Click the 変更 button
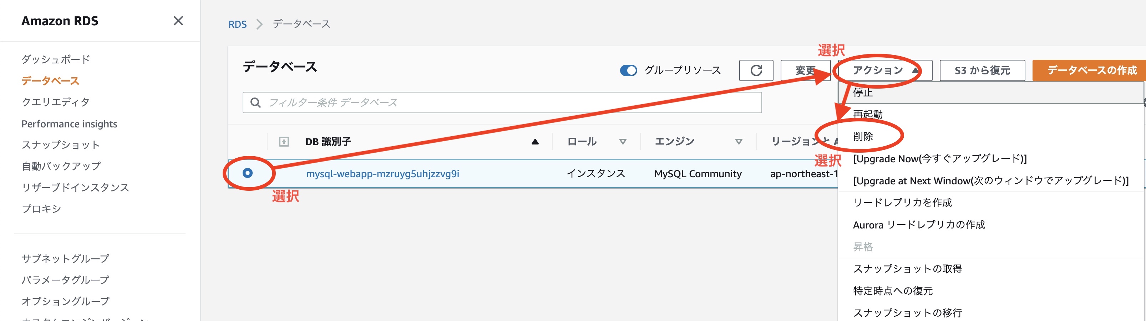The image size is (1146, 321). (805, 70)
